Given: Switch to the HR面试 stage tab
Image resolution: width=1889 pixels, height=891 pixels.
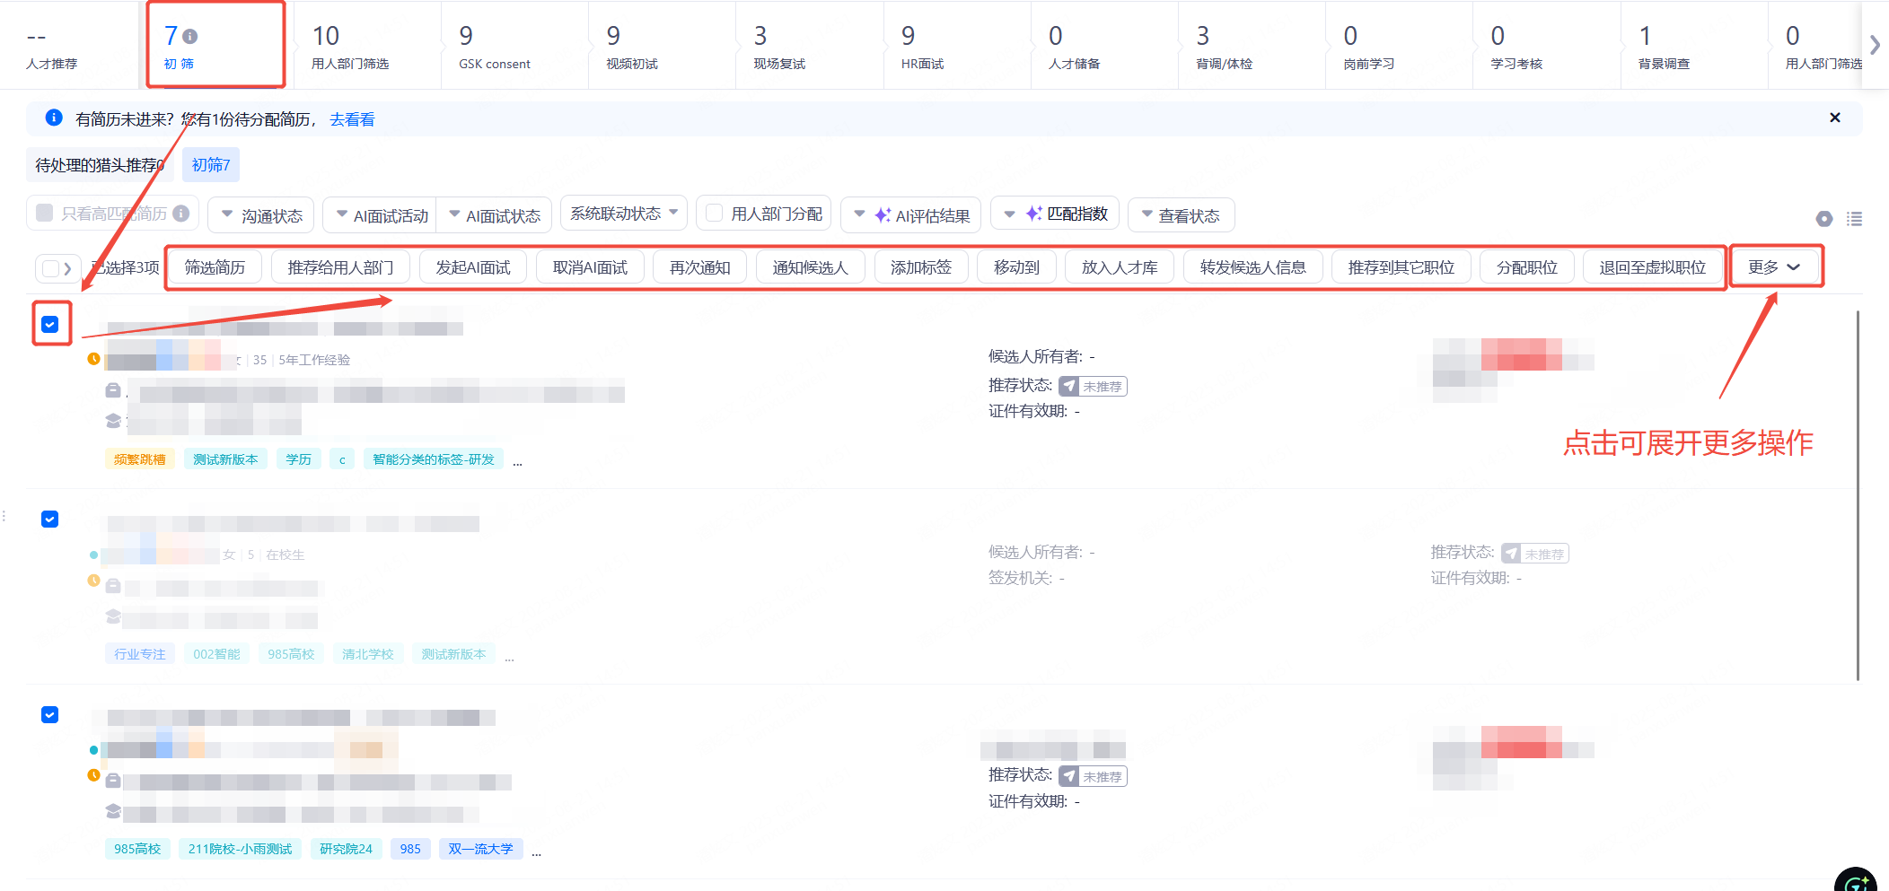Looking at the screenshot, I should pyautogui.click(x=922, y=46).
